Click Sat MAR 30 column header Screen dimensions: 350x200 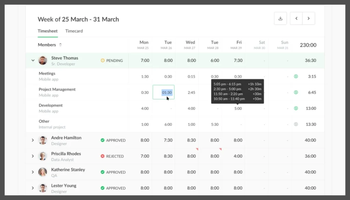coord(260,45)
